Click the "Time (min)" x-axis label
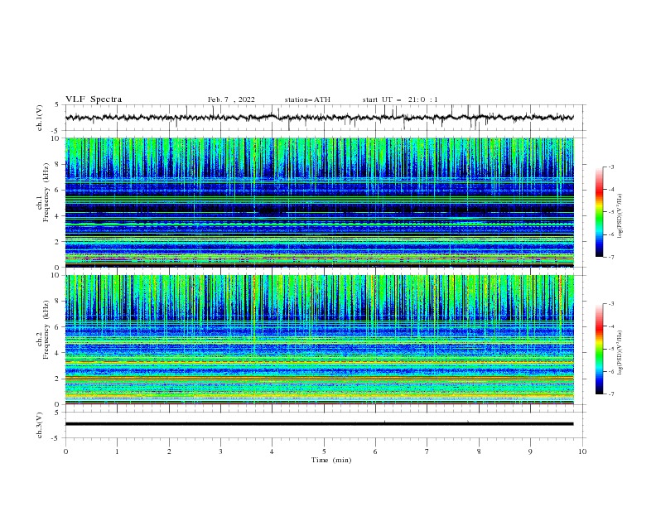This screenshot has width=656, height=507. click(331, 460)
